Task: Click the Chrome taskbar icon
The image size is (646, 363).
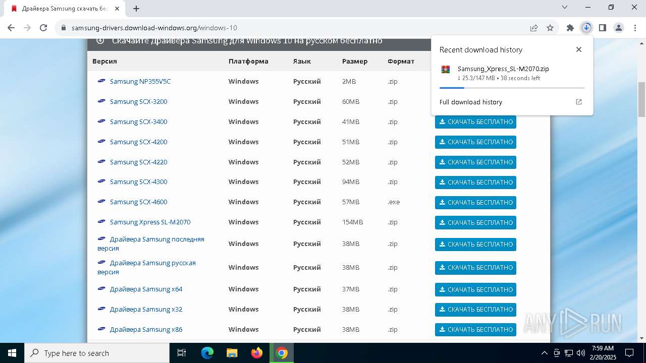Action: pyautogui.click(x=282, y=353)
